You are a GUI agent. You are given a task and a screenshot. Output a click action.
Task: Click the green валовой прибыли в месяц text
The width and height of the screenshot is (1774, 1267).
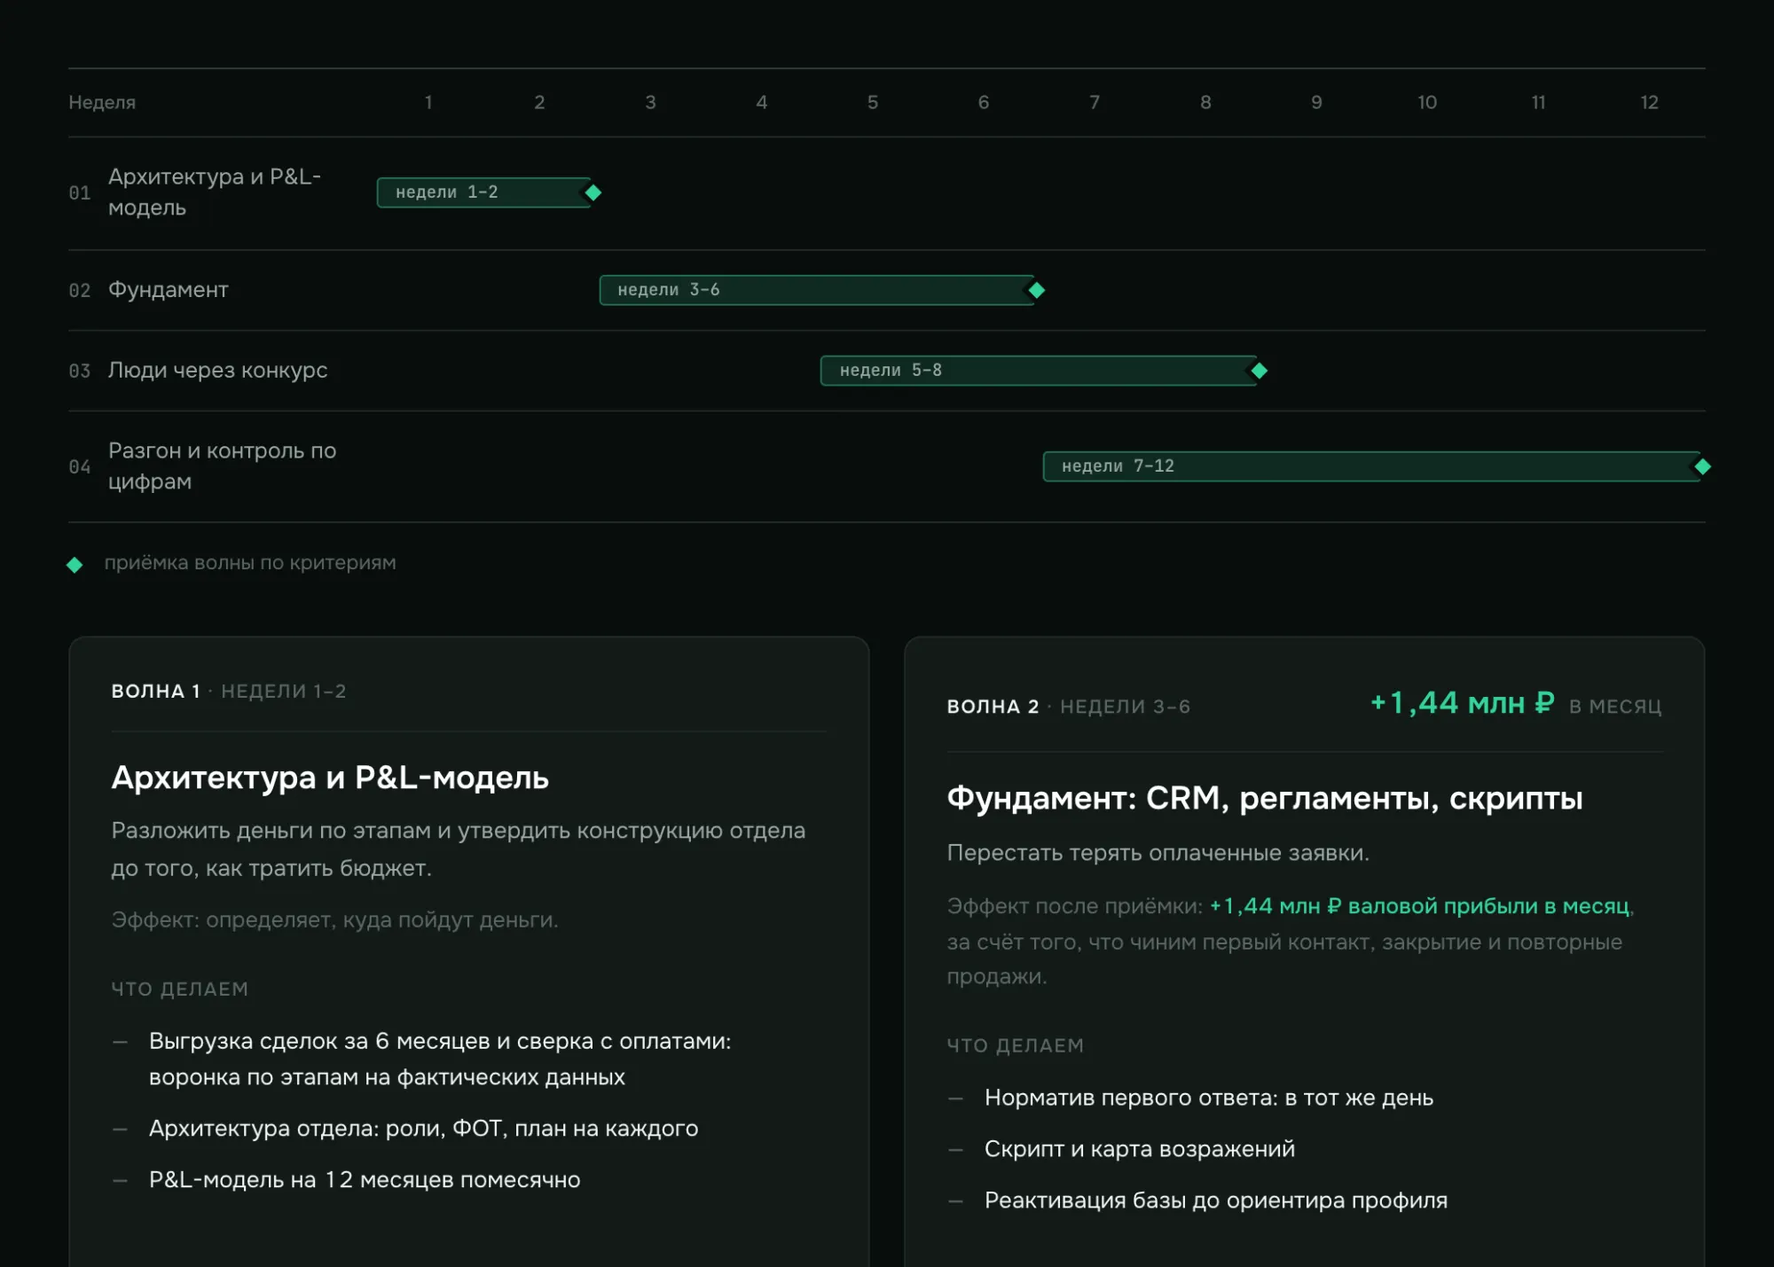coord(1488,906)
